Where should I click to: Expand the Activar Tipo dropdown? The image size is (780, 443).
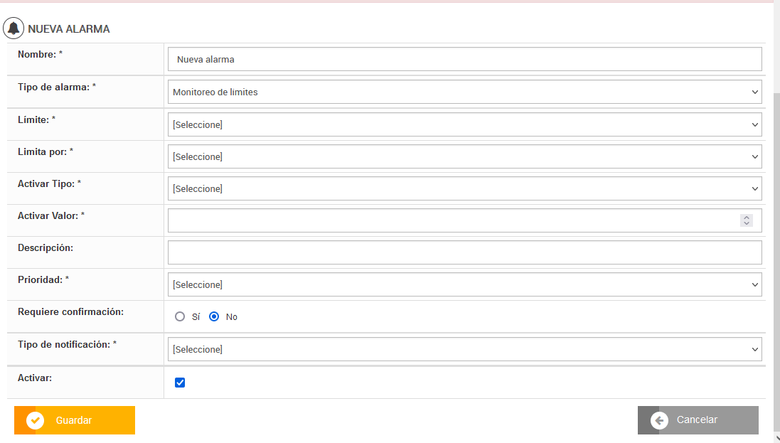click(x=464, y=188)
